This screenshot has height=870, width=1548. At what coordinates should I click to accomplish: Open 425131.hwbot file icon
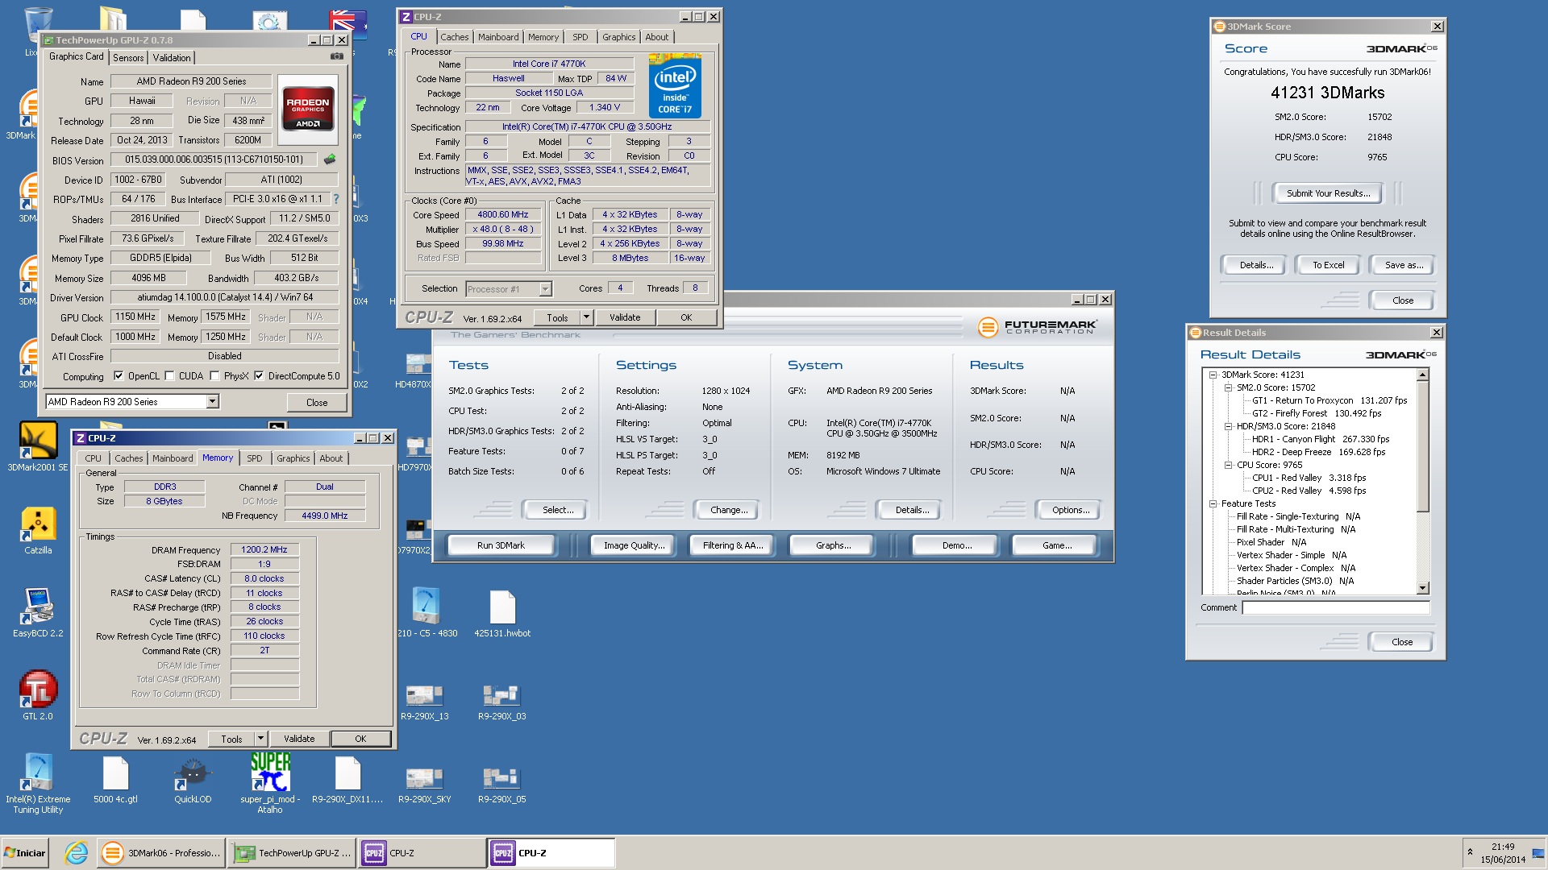(502, 614)
